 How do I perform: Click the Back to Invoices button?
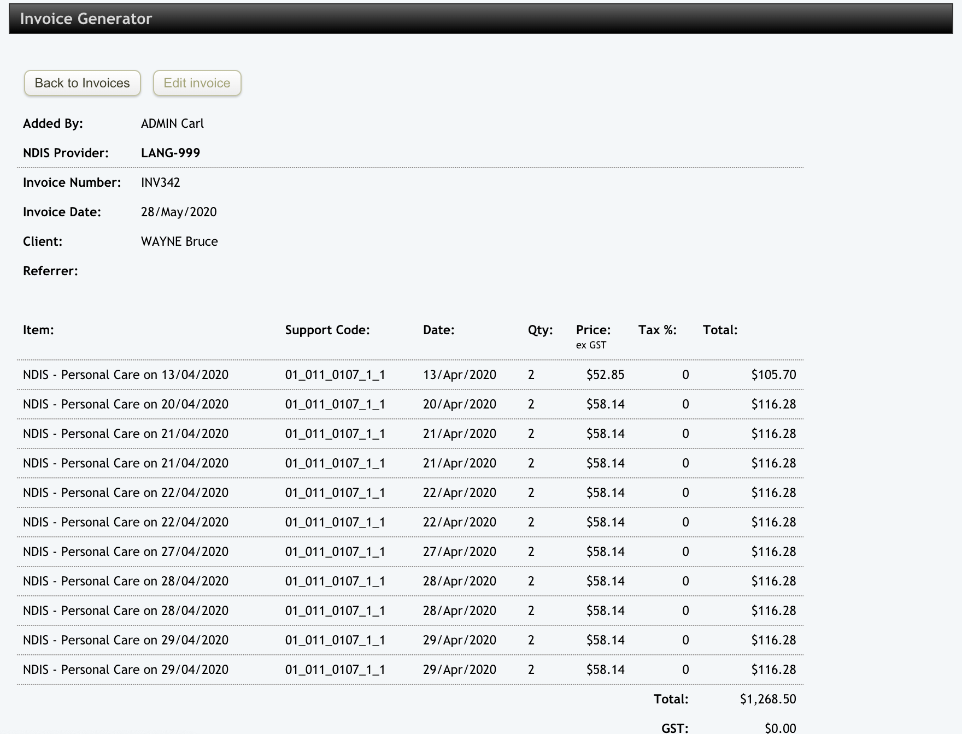(82, 83)
